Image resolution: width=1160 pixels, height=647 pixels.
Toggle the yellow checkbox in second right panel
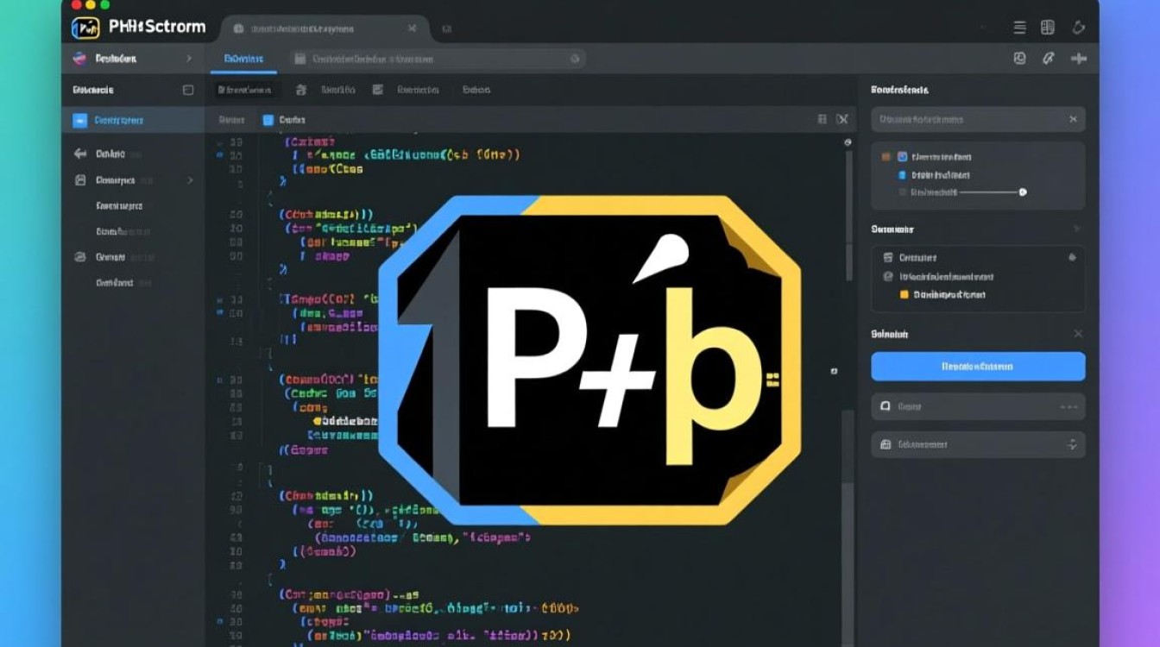click(x=905, y=295)
